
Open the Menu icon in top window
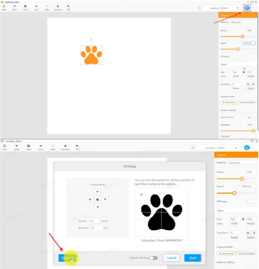[4, 6]
